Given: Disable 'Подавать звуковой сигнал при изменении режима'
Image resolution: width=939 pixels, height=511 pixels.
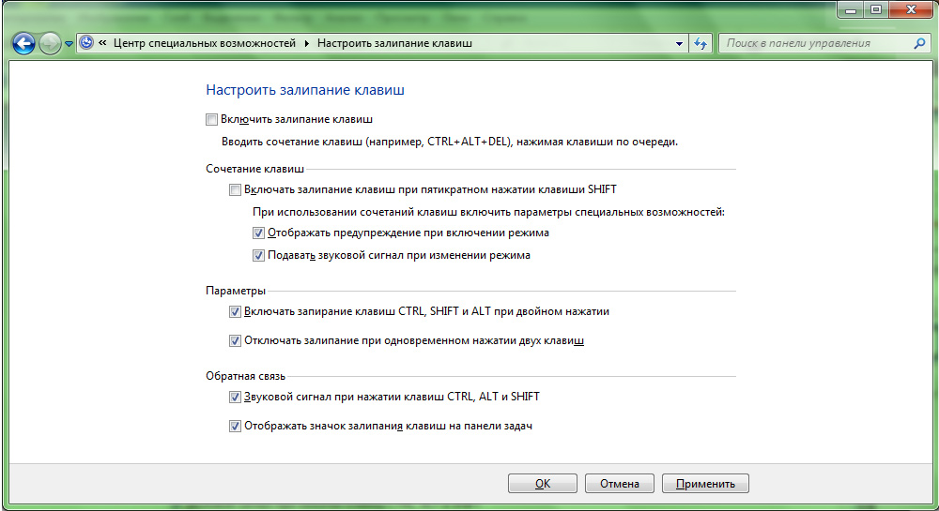Looking at the screenshot, I should coord(258,255).
